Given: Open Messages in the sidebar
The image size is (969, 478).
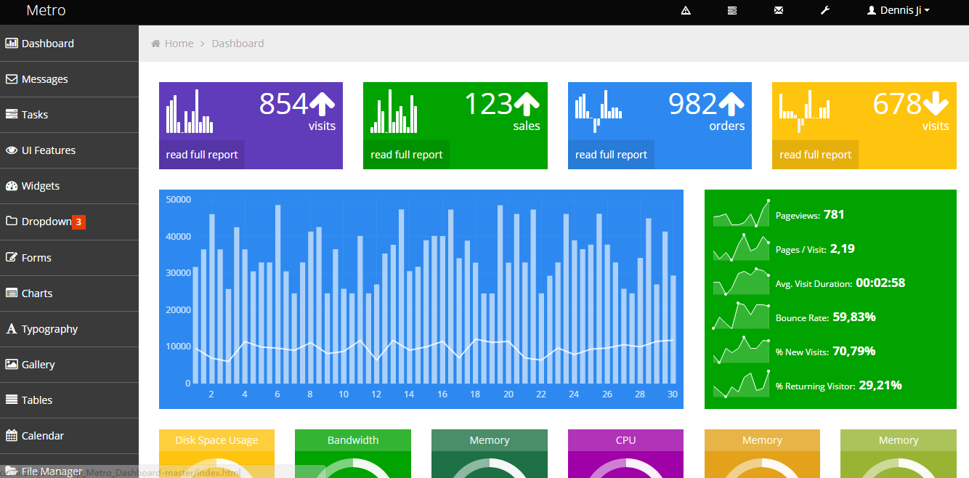Looking at the screenshot, I should (x=69, y=79).
